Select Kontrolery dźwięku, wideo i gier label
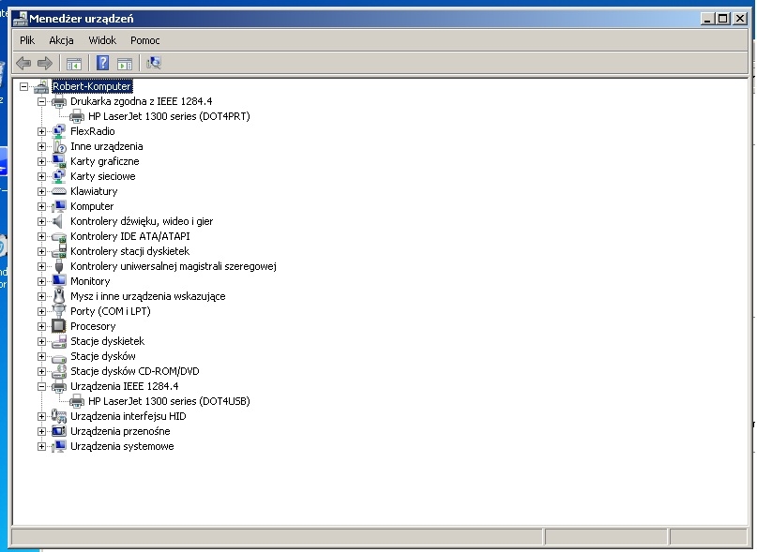 coord(142,221)
